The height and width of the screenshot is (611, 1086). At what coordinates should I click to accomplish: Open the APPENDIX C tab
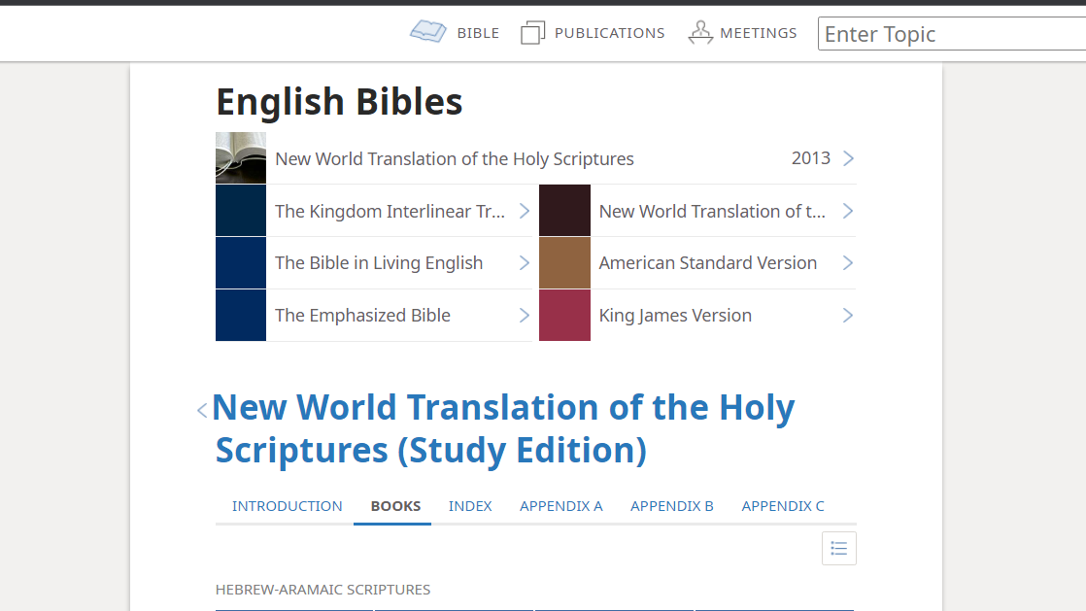point(783,506)
